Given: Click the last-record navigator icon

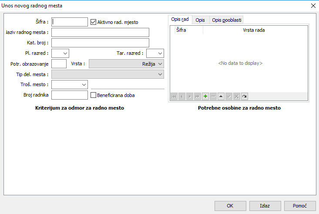Looking at the screenshot, I should 198,96.
